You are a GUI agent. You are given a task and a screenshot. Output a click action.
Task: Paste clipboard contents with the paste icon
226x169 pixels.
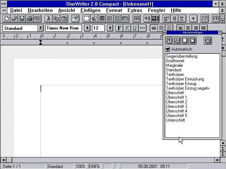coord(64,19)
